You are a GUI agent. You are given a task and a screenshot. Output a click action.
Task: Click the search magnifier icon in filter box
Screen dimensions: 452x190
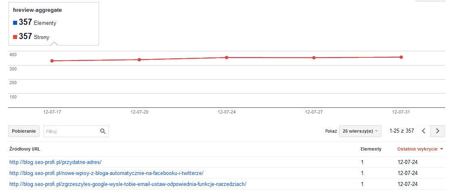click(x=103, y=131)
